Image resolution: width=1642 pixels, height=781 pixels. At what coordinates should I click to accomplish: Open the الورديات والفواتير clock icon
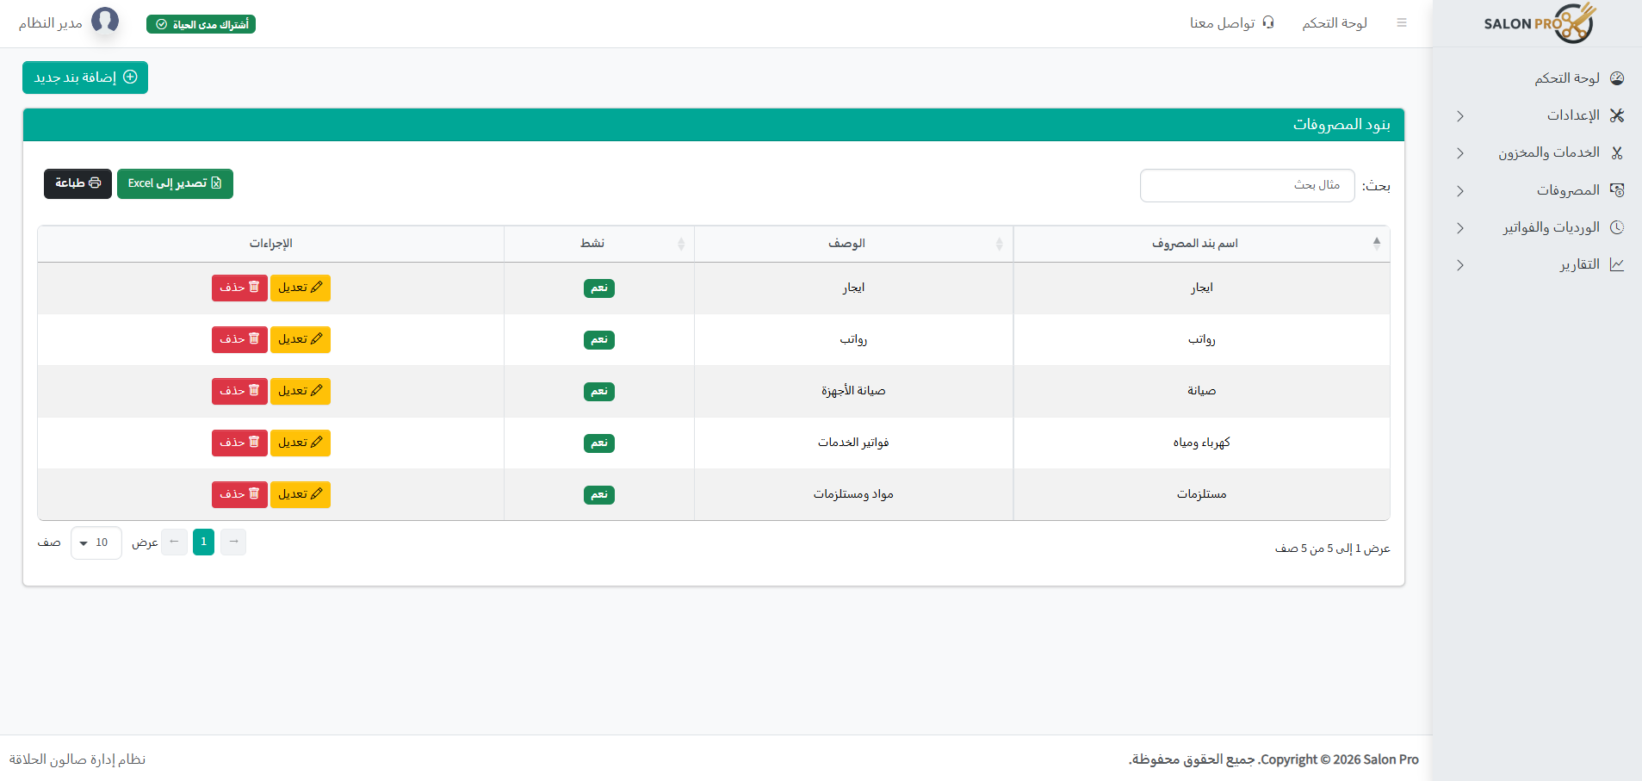1617,227
